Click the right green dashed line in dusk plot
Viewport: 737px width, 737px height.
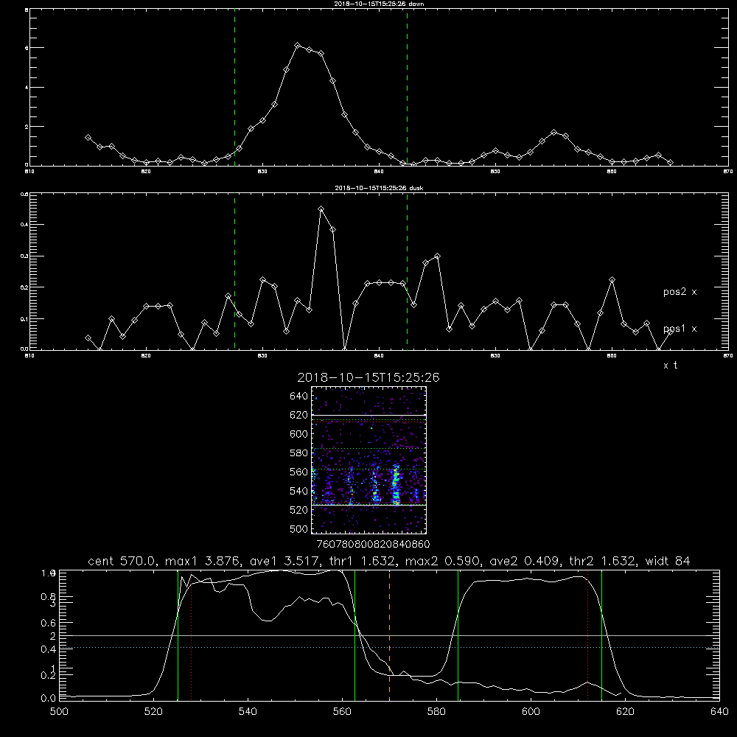(407, 271)
